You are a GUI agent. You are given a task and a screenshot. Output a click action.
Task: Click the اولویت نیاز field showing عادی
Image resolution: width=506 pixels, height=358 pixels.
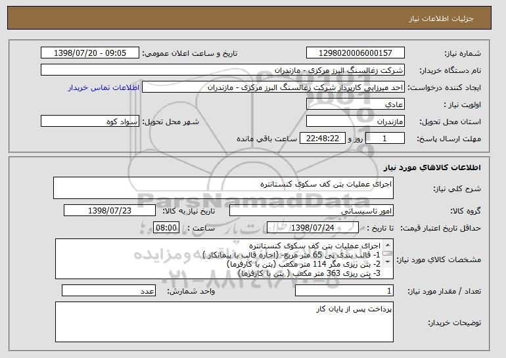point(356,104)
